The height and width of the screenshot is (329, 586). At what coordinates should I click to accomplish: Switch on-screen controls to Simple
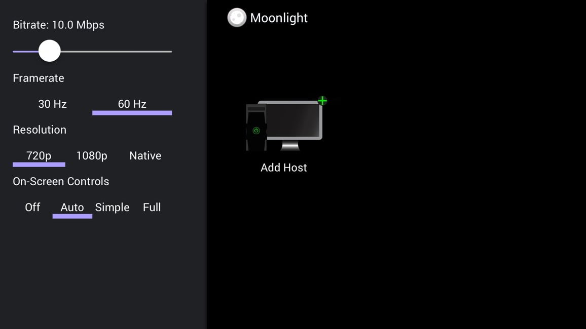(x=112, y=208)
